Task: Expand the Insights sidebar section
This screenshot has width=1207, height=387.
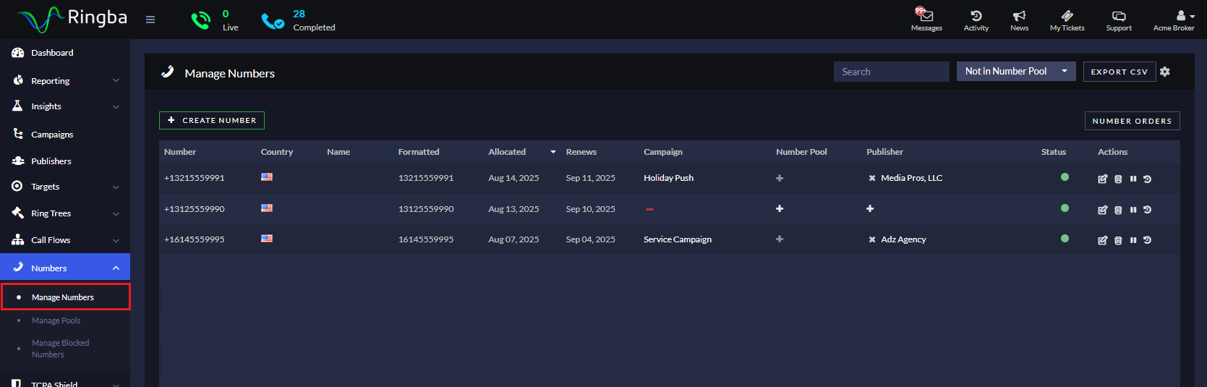Action: (65, 106)
